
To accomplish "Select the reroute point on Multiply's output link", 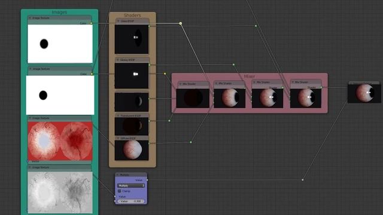I will coord(303,180).
